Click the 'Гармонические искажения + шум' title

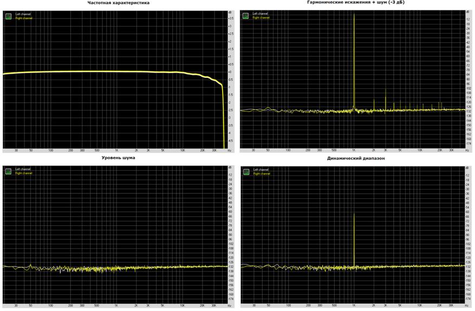(x=355, y=3)
